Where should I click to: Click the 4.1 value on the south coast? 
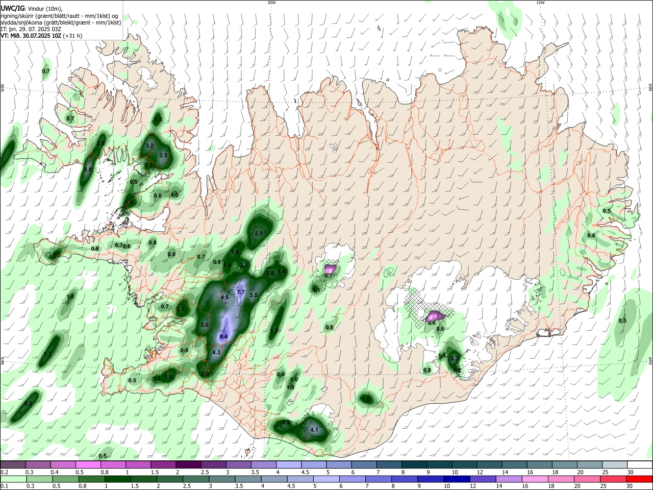point(314,430)
